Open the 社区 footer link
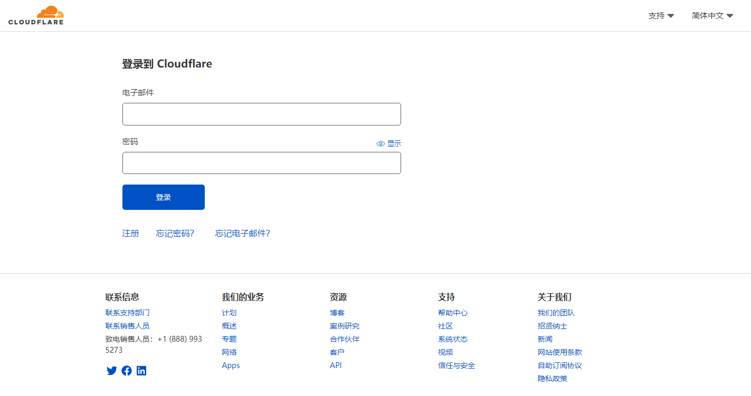Image resolution: width=751 pixels, height=396 pixels. click(x=445, y=326)
